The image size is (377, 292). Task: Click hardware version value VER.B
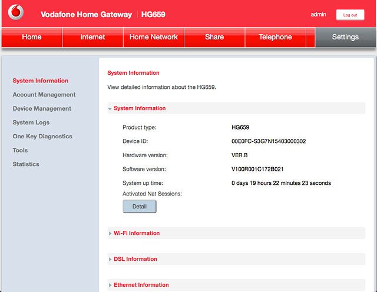pyautogui.click(x=240, y=155)
